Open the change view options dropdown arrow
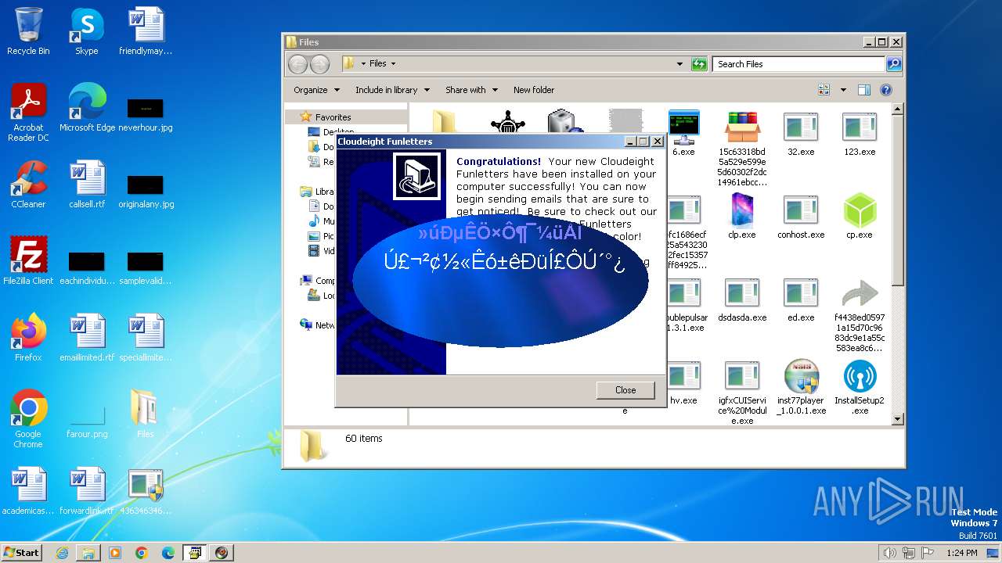The height and width of the screenshot is (563, 1002). point(843,90)
